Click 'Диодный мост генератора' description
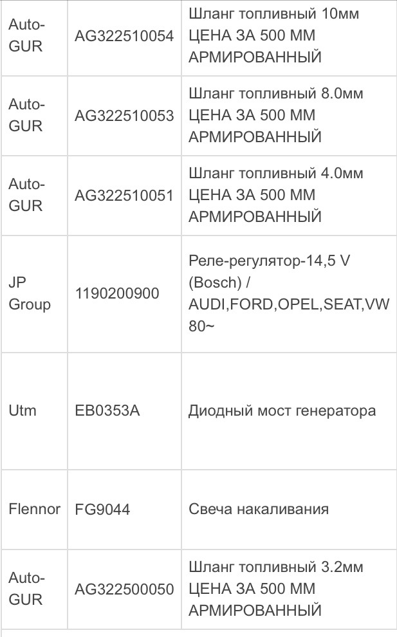This screenshot has height=637, width=397. tap(282, 411)
